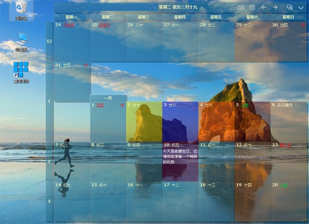Click the 星期五 weekday column header

click(216, 17)
